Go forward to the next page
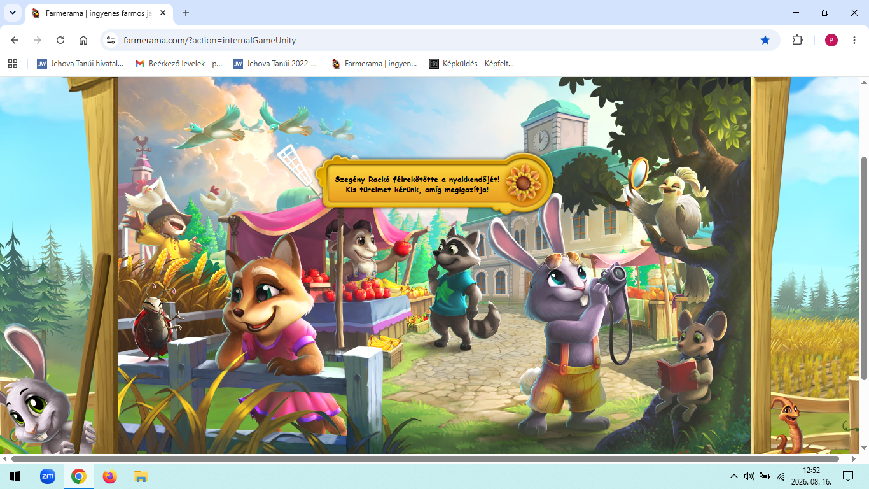This screenshot has height=489, width=869. [x=38, y=40]
